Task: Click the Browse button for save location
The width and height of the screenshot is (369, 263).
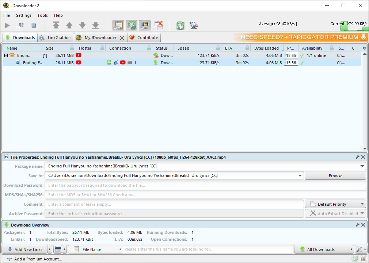Action: coord(335,175)
